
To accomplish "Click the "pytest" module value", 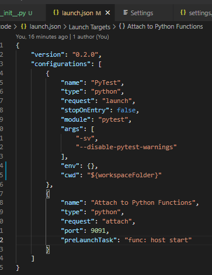I will click(113, 119).
